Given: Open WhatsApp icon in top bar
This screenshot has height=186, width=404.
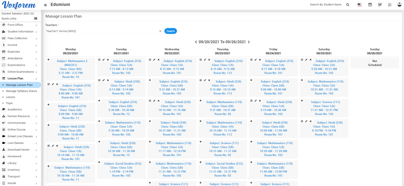Looking at the screenshot, I should coord(389,5).
